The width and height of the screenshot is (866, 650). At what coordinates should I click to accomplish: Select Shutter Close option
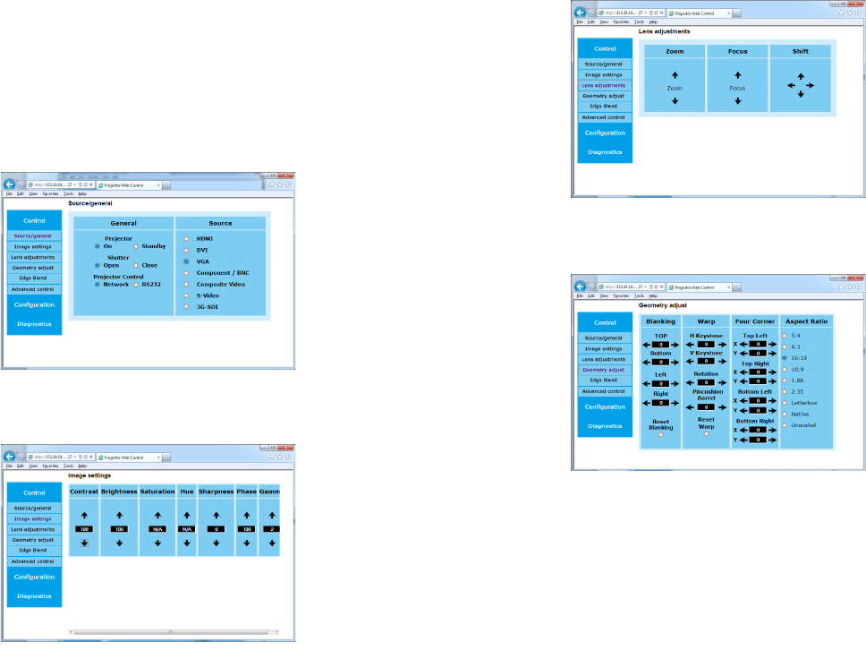click(136, 266)
